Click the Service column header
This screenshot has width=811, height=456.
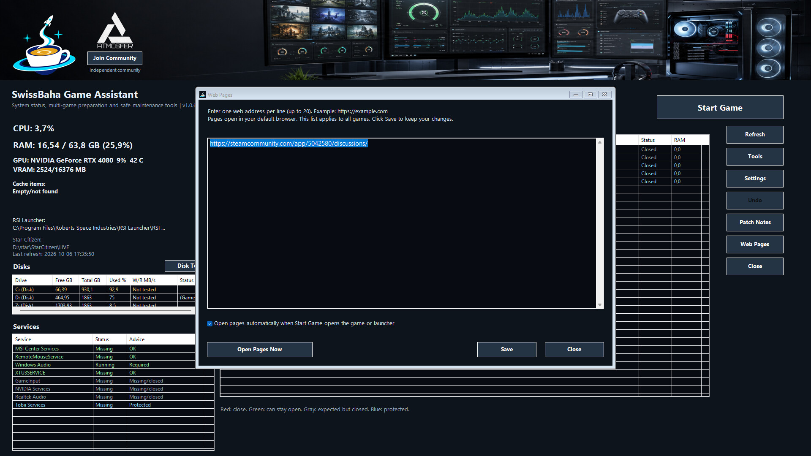coord(52,339)
